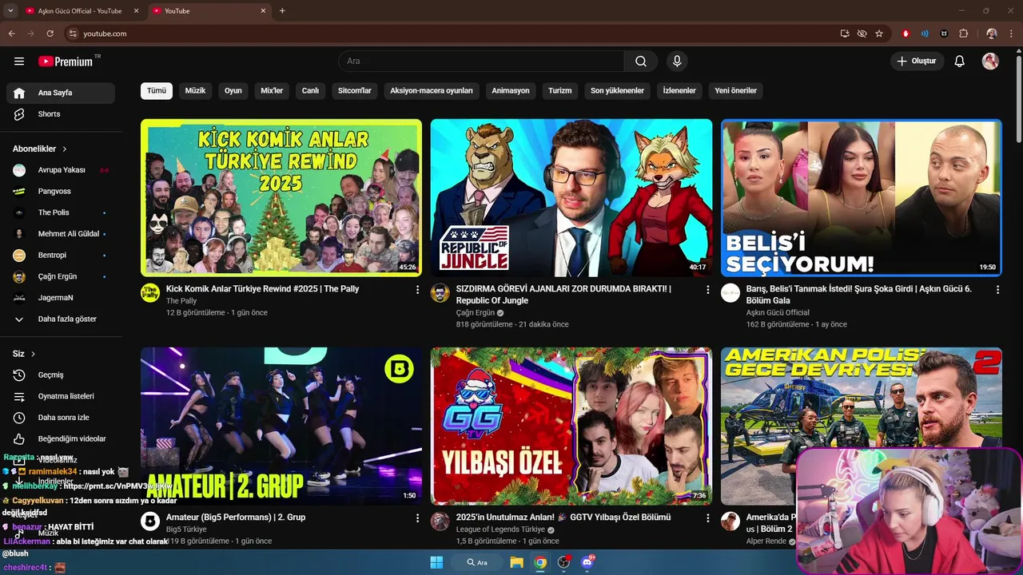Reload the page in Chrome
Viewport: 1023px width, 575px height.
pyautogui.click(x=50, y=34)
